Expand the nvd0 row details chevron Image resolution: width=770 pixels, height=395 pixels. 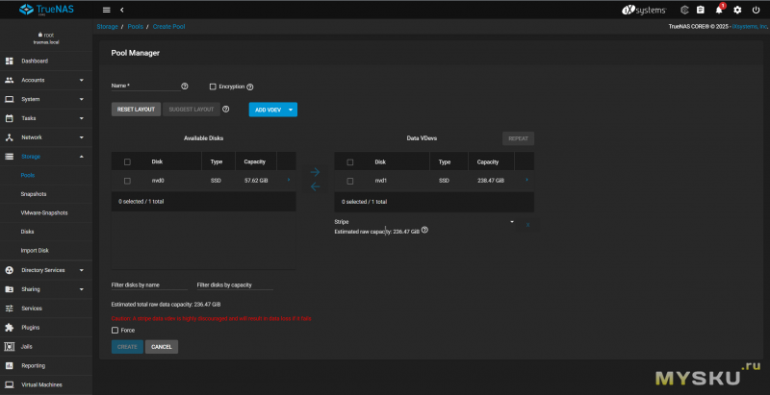click(x=288, y=180)
